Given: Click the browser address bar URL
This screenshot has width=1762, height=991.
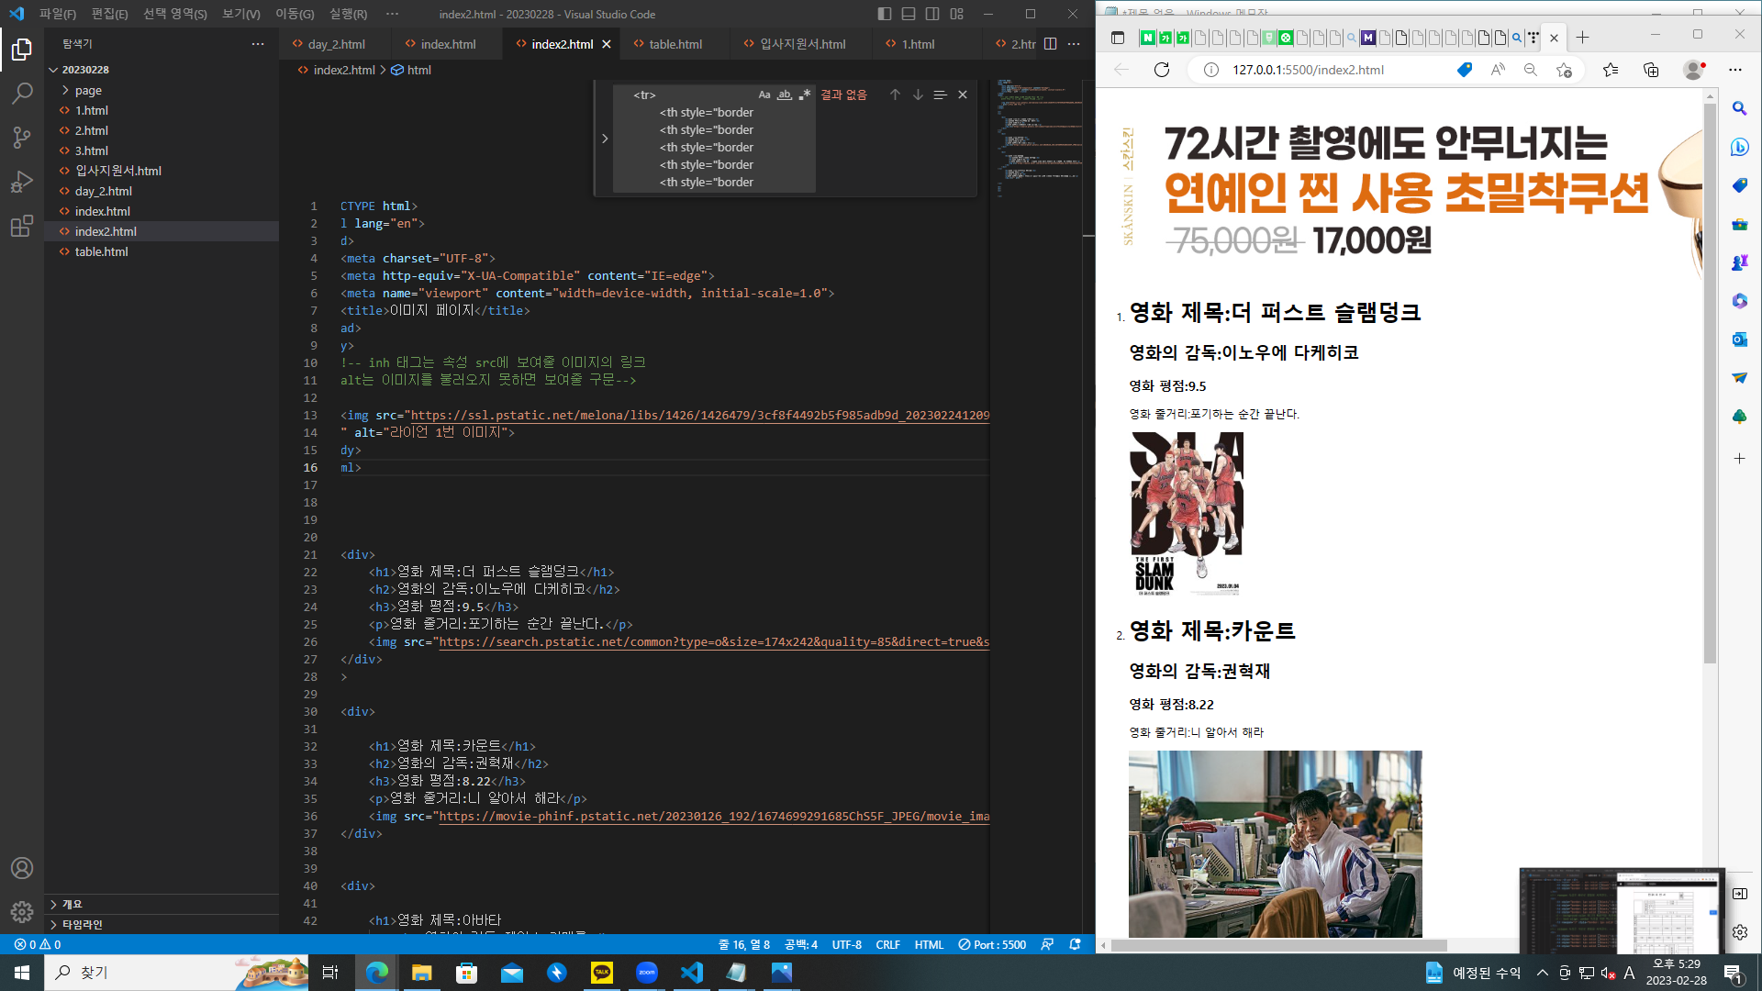Looking at the screenshot, I should coord(1308,70).
